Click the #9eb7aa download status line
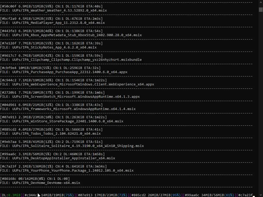 click(x=51, y=142)
